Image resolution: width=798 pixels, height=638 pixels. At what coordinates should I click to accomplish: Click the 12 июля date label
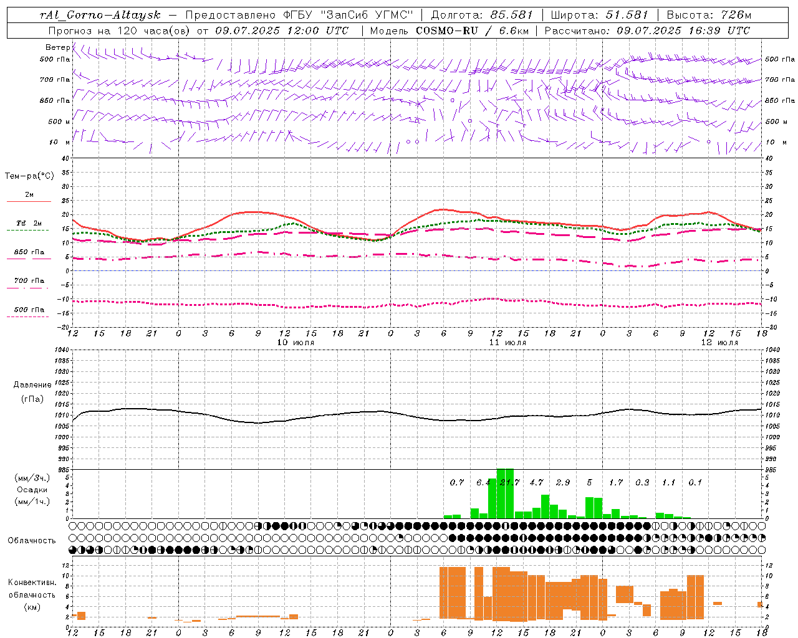[719, 343]
